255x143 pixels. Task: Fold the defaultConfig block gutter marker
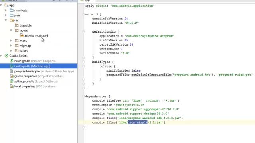84,32
